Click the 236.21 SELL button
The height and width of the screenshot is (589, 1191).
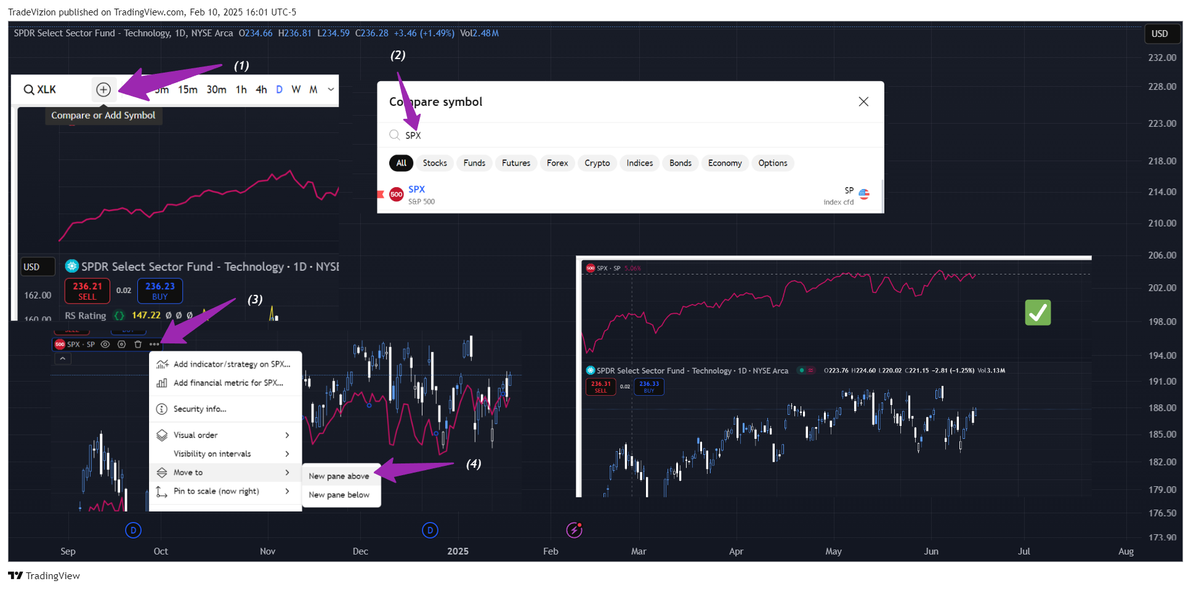(x=87, y=291)
